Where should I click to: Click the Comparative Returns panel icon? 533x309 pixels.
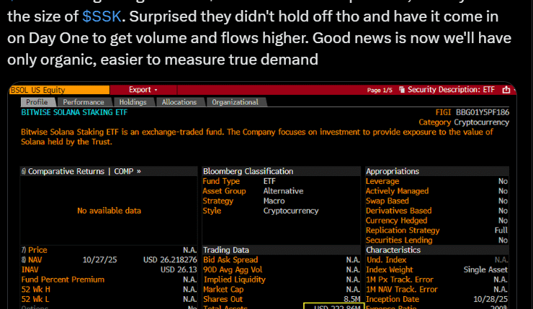[x=24, y=171]
